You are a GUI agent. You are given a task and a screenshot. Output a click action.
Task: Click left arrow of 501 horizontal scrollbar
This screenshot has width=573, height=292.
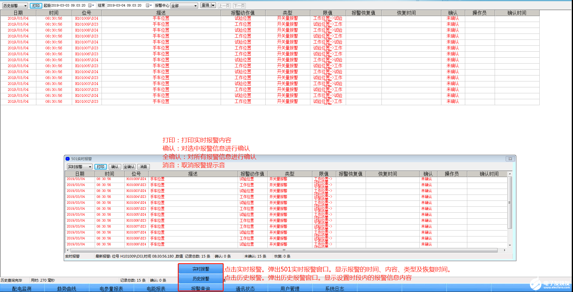point(68,250)
